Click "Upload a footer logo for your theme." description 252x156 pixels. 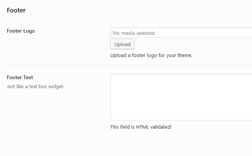151,55
